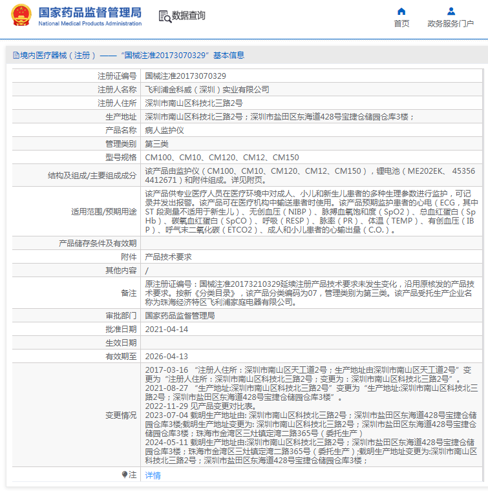Viewport: 488px width, 491px height.
Task: Click 注册证编号 label cell
Action: (117, 76)
